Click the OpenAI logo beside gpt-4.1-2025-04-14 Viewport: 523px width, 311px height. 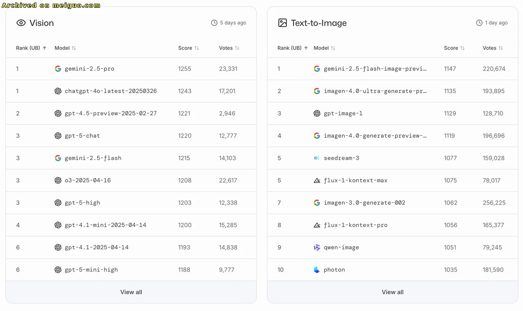click(x=58, y=247)
